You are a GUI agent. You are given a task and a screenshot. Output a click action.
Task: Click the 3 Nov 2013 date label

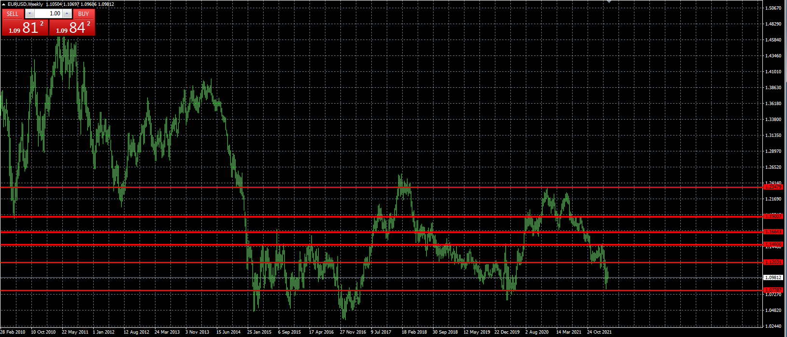pyautogui.click(x=197, y=332)
